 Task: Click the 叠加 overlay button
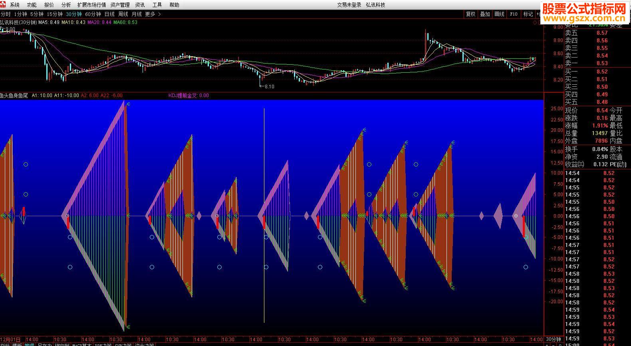[485, 14]
